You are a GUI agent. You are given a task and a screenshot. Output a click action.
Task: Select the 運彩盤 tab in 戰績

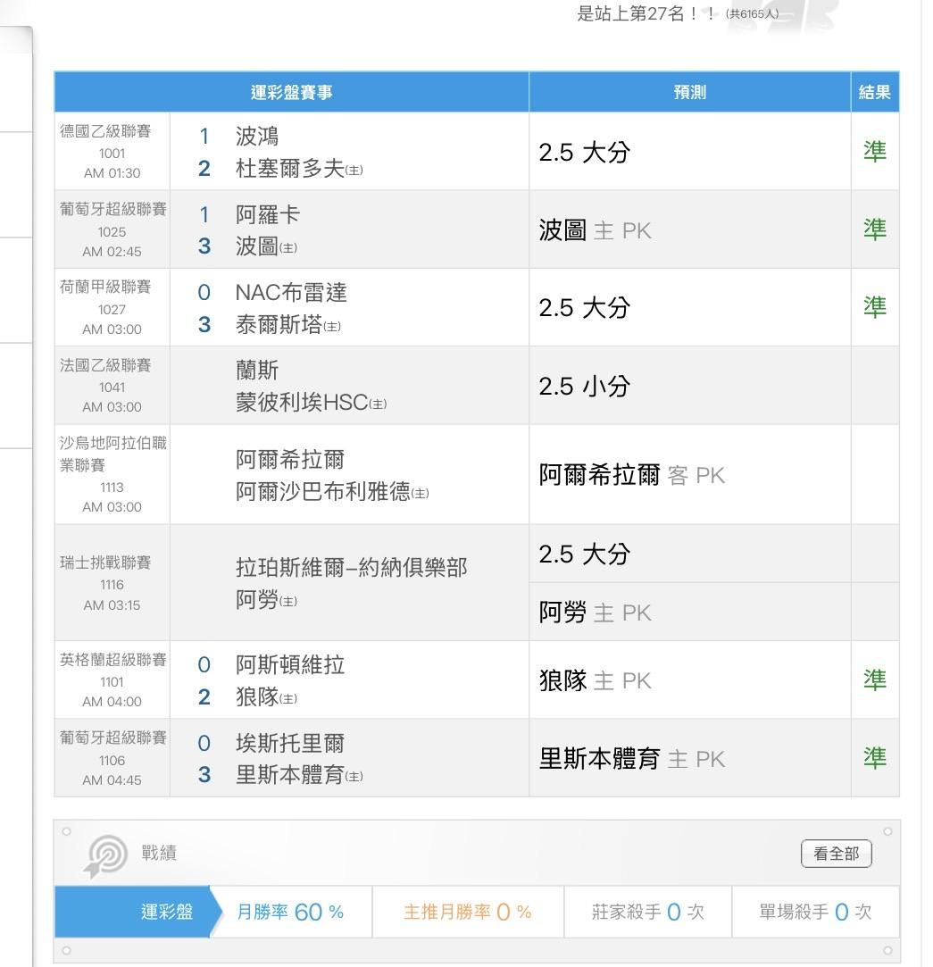tap(167, 912)
